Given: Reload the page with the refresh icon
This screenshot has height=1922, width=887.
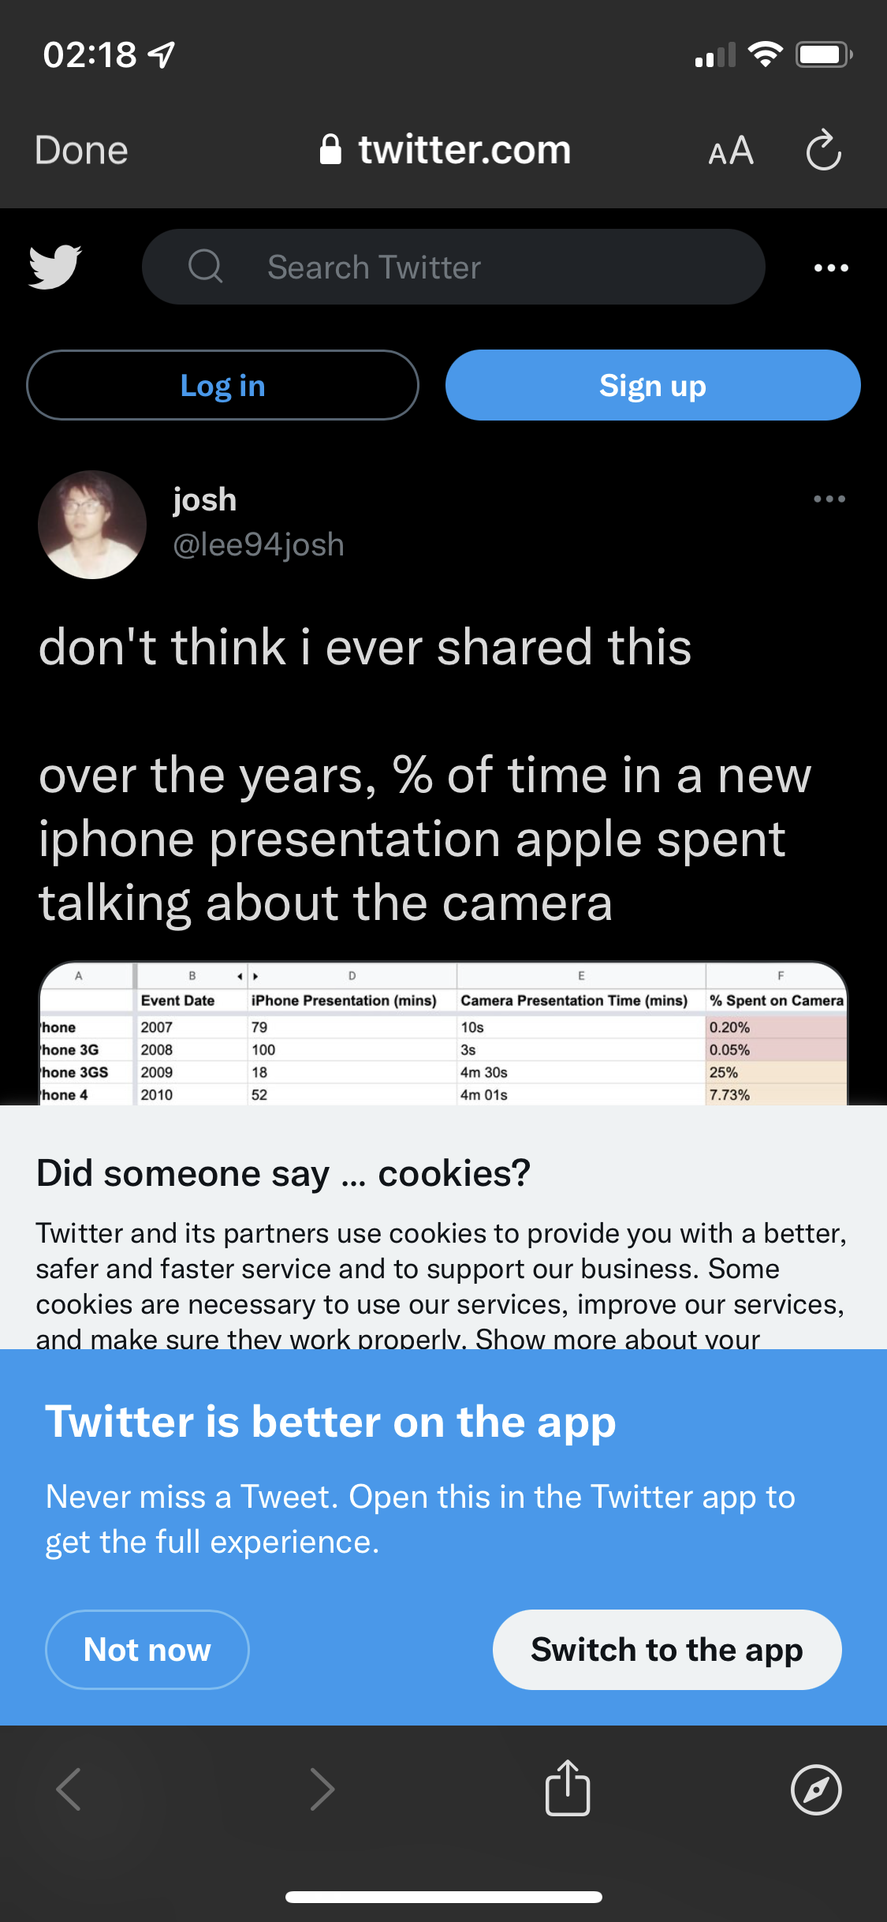Looking at the screenshot, I should click(x=823, y=150).
